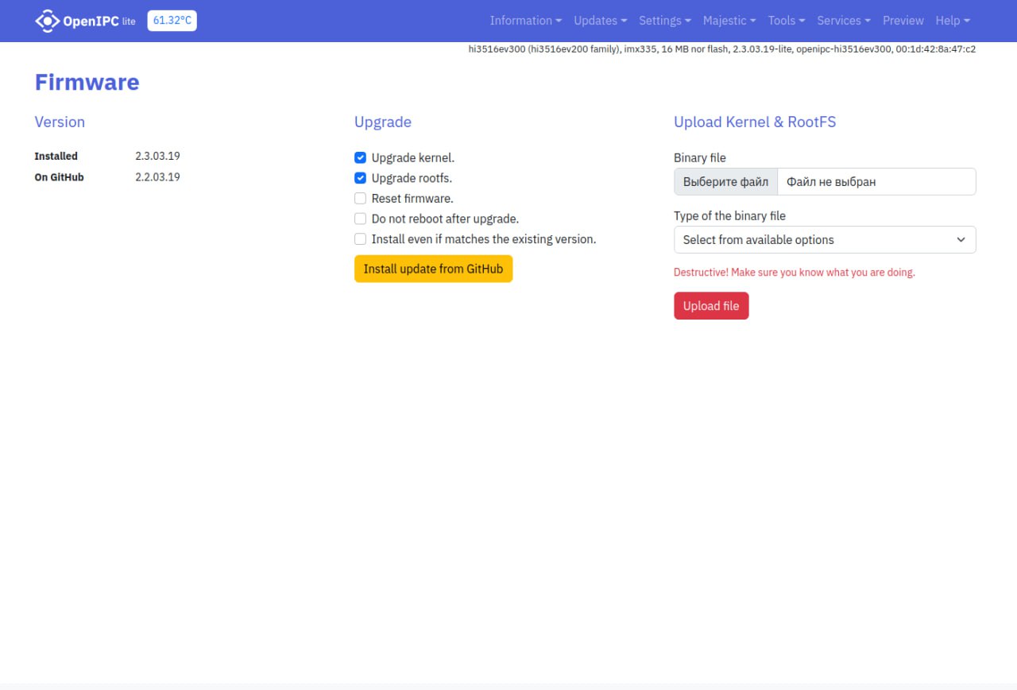The height and width of the screenshot is (690, 1017).
Task: Expand the Settings navigation dropdown
Action: 664,21
